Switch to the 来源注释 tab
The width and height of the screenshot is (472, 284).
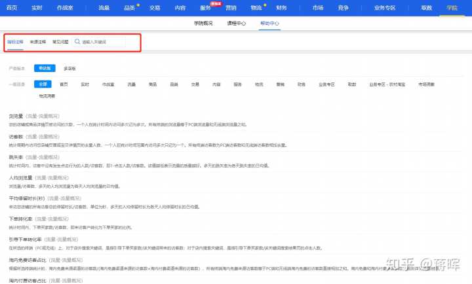pyautogui.click(x=39, y=42)
